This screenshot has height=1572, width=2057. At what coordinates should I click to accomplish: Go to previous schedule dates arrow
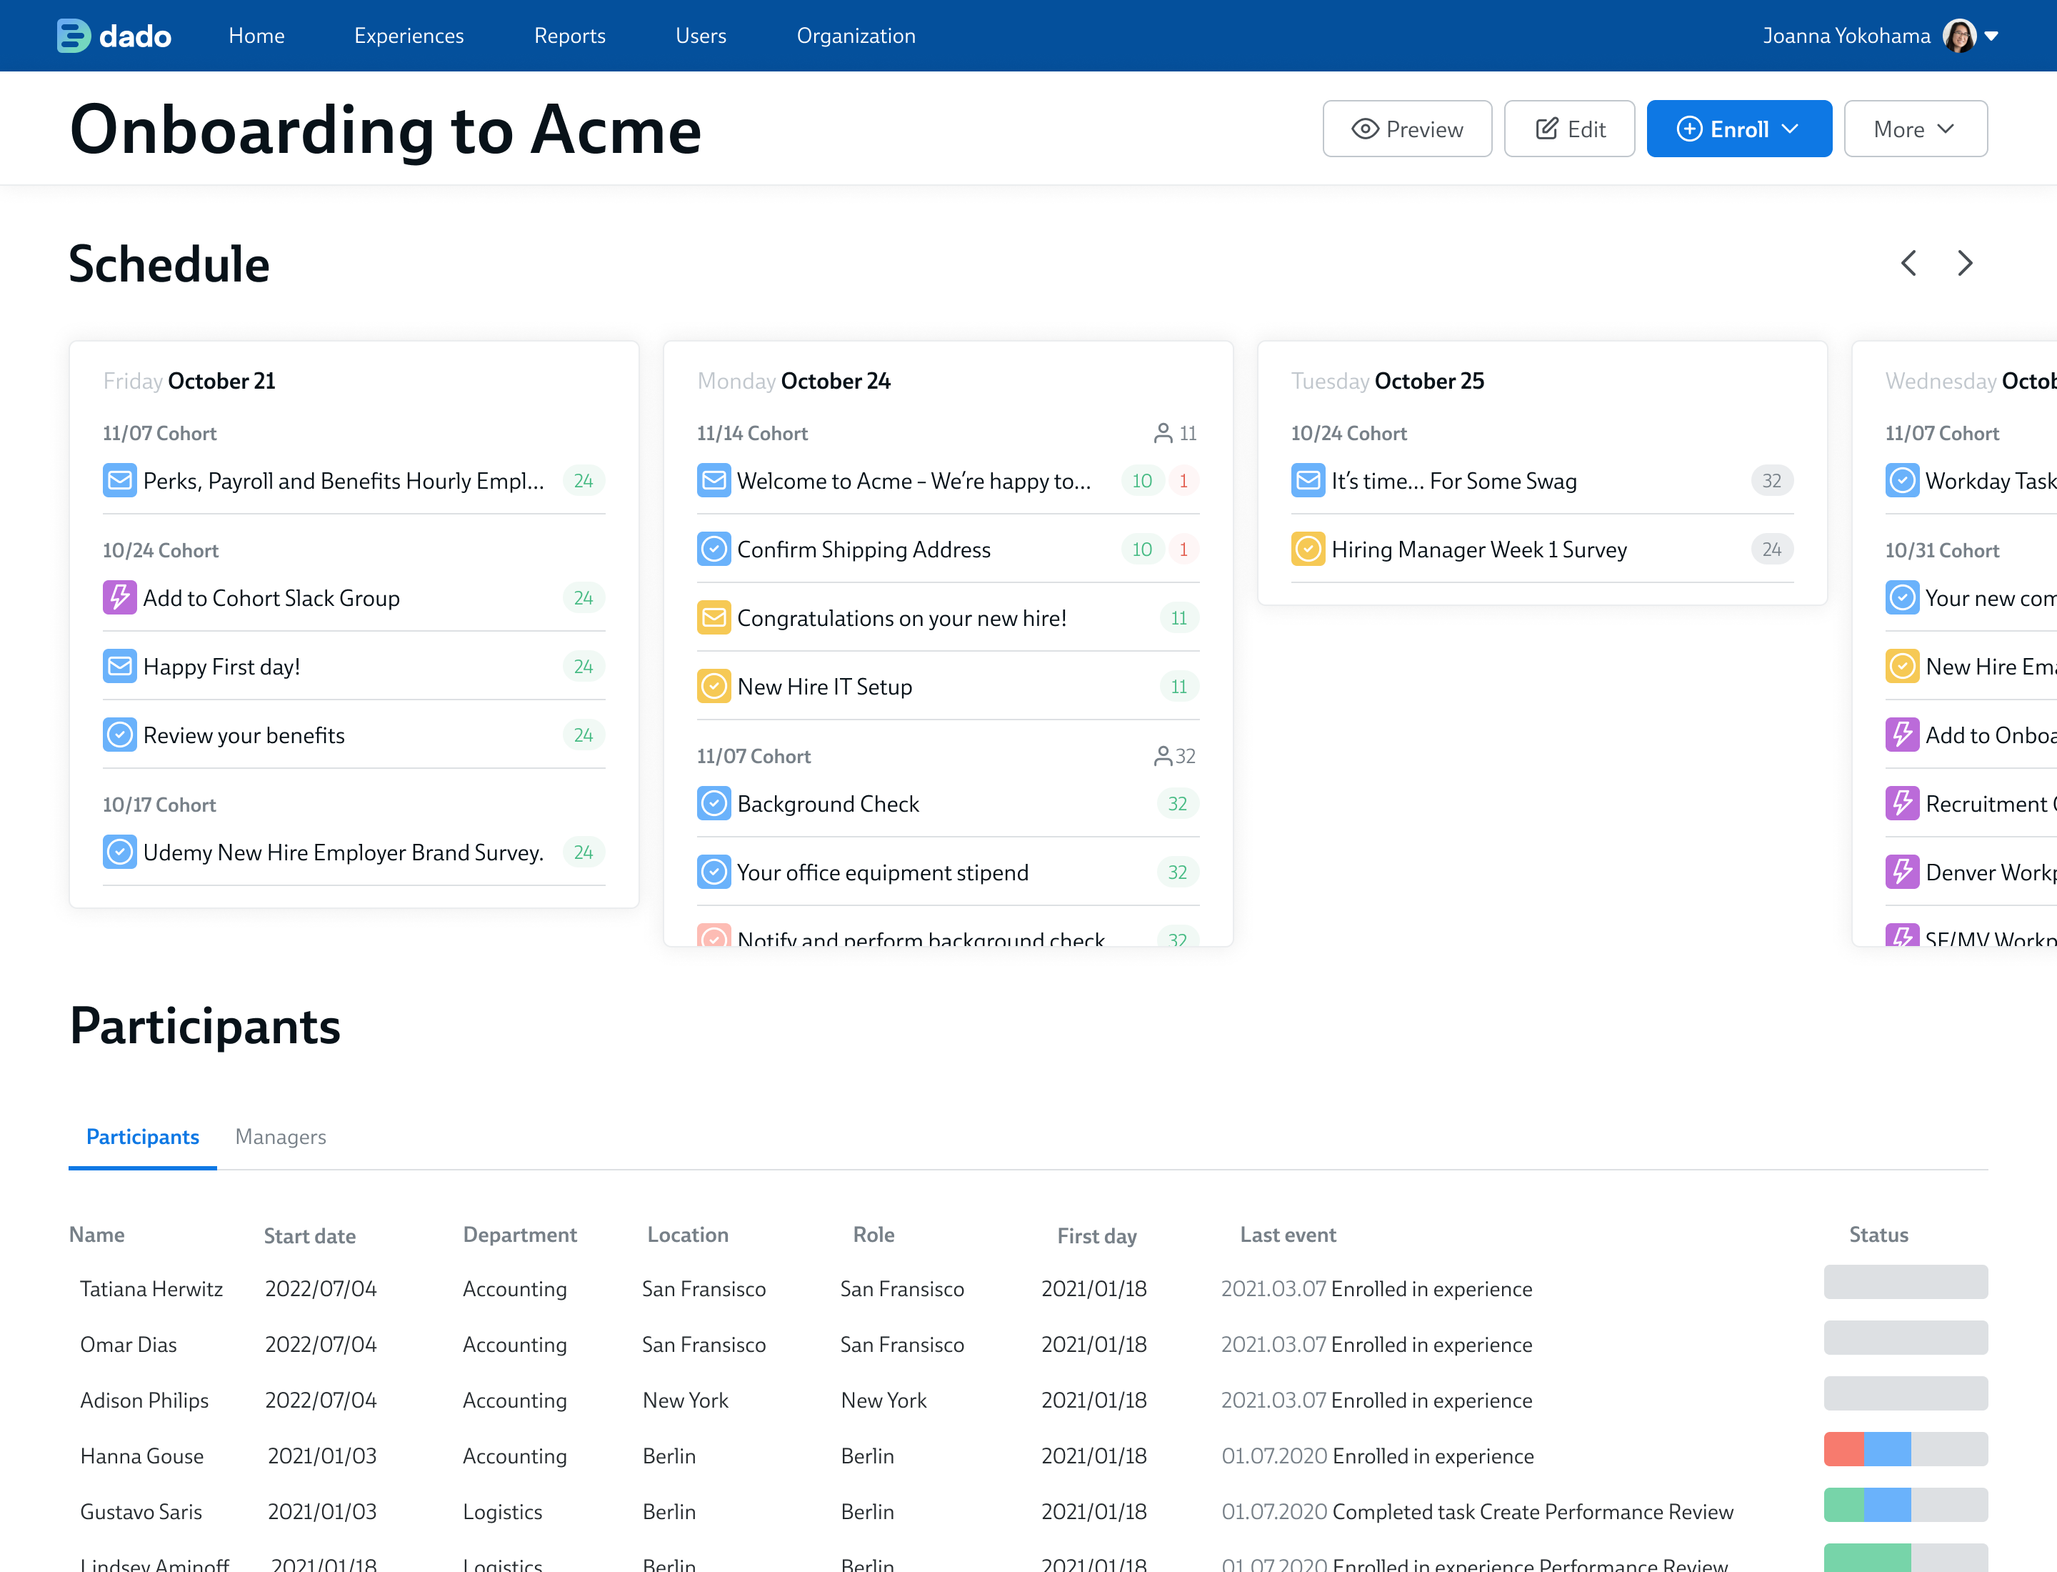(1909, 264)
